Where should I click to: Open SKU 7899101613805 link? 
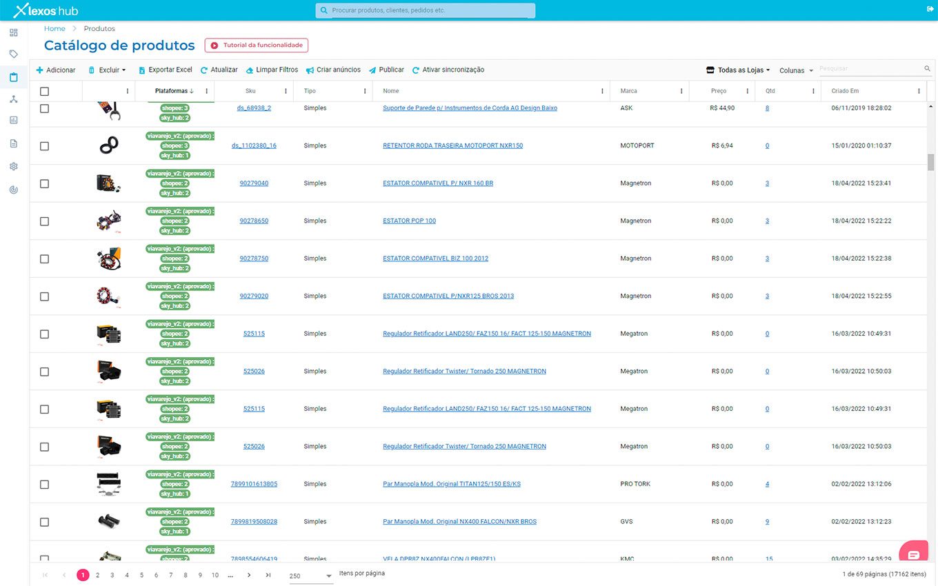[254, 484]
